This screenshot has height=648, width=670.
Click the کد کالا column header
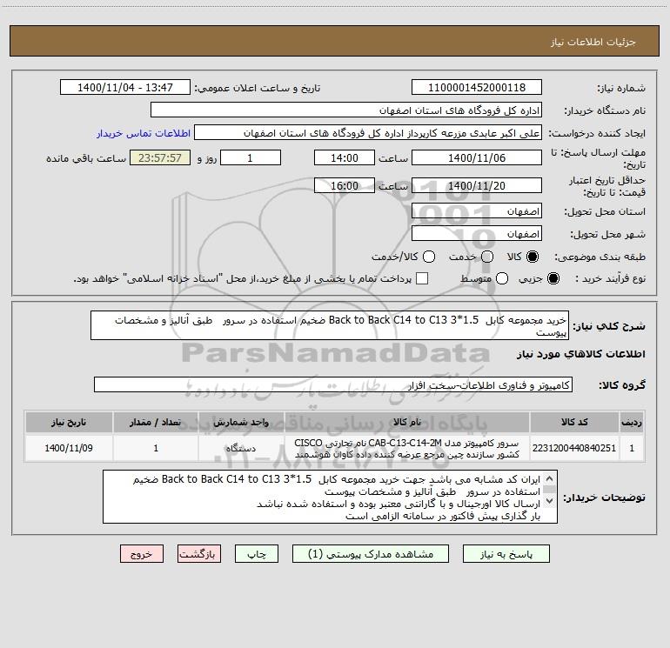[574, 422]
